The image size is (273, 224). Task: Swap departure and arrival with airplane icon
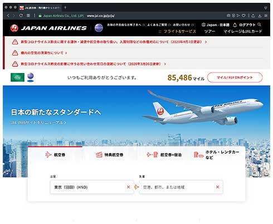tap(136, 187)
